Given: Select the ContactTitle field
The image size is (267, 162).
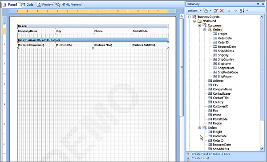Looking at the screenshot, I should tap(221, 98).
